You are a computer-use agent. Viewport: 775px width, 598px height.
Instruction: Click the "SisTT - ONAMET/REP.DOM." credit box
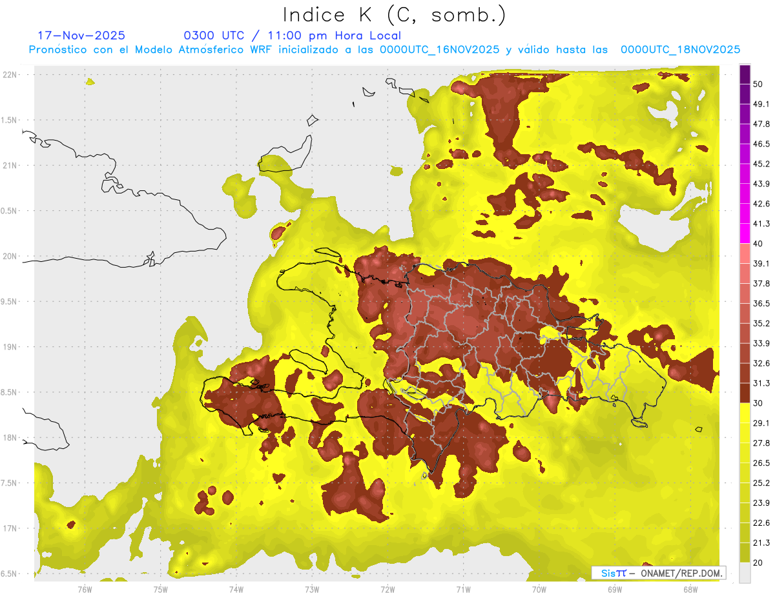coord(659,573)
